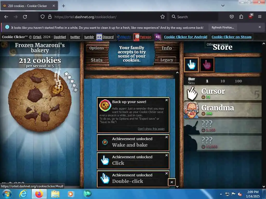This screenshot has height=199, width=266.
Task: Select the pink cursor upgrade in Store
Action: click(207, 65)
